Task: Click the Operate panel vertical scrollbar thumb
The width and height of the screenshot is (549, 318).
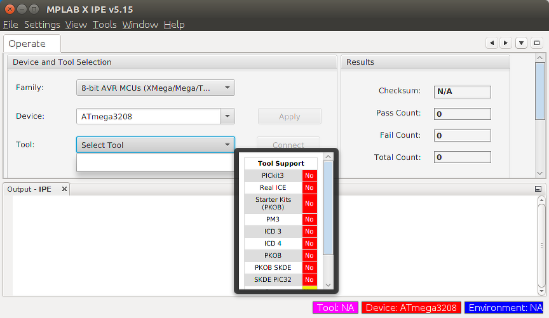Action: tap(539, 91)
